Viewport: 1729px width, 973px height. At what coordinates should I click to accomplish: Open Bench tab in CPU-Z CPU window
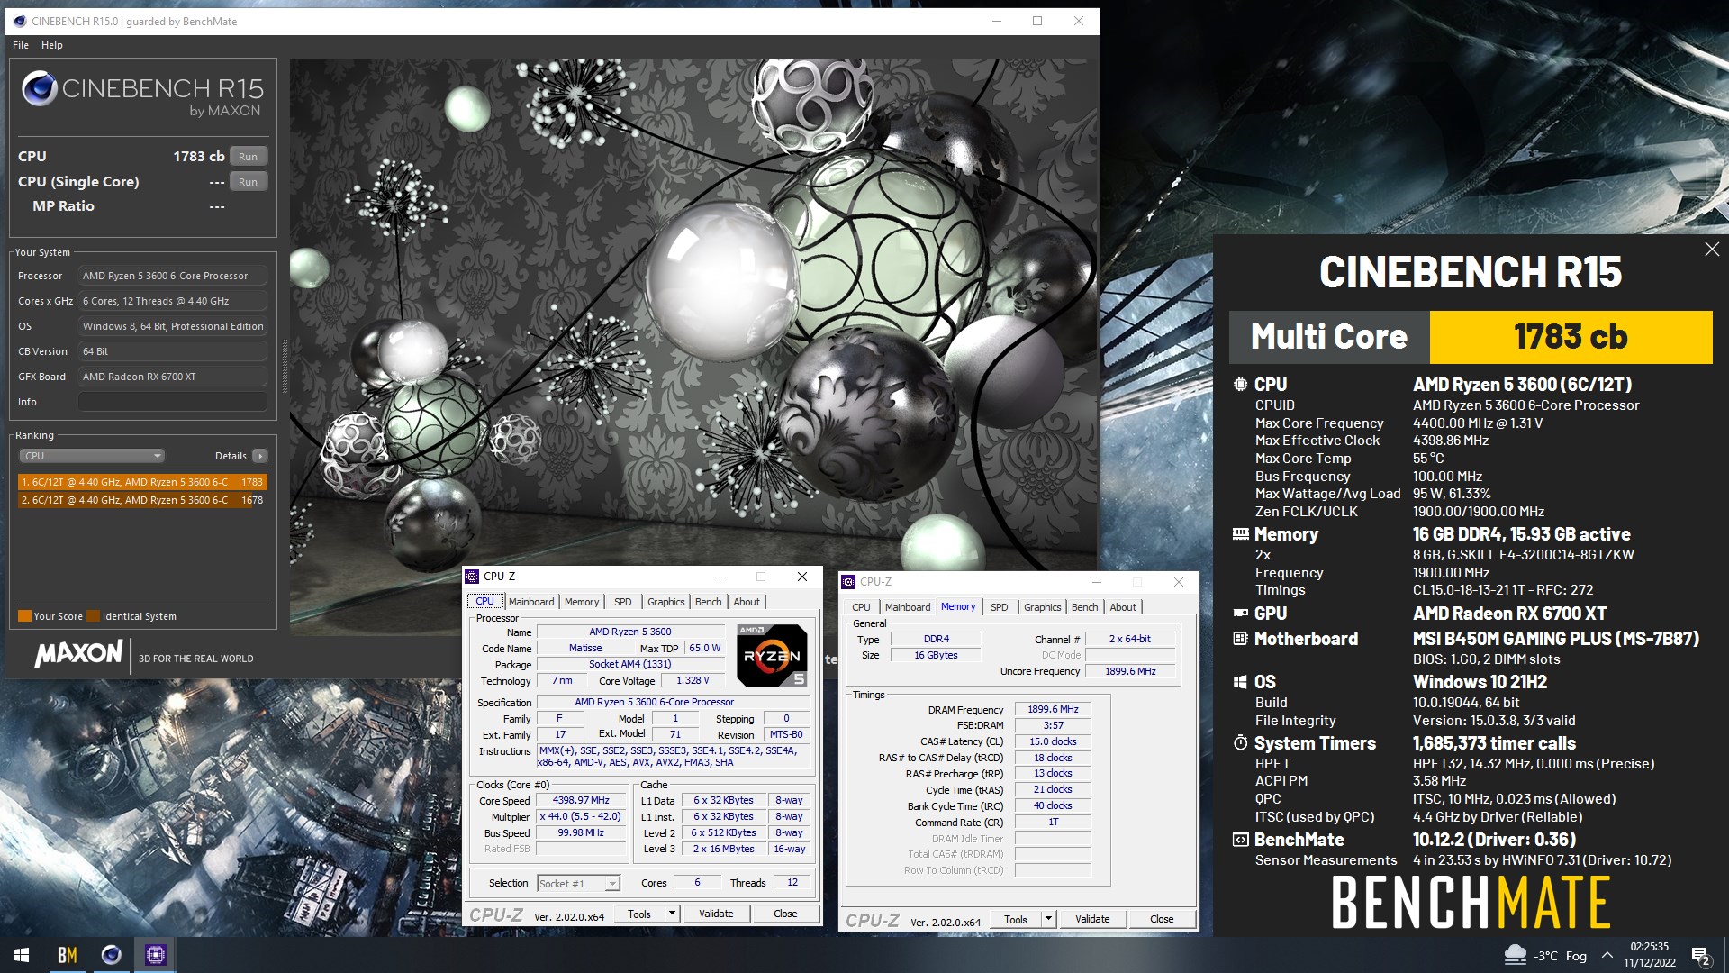click(x=709, y=602)
